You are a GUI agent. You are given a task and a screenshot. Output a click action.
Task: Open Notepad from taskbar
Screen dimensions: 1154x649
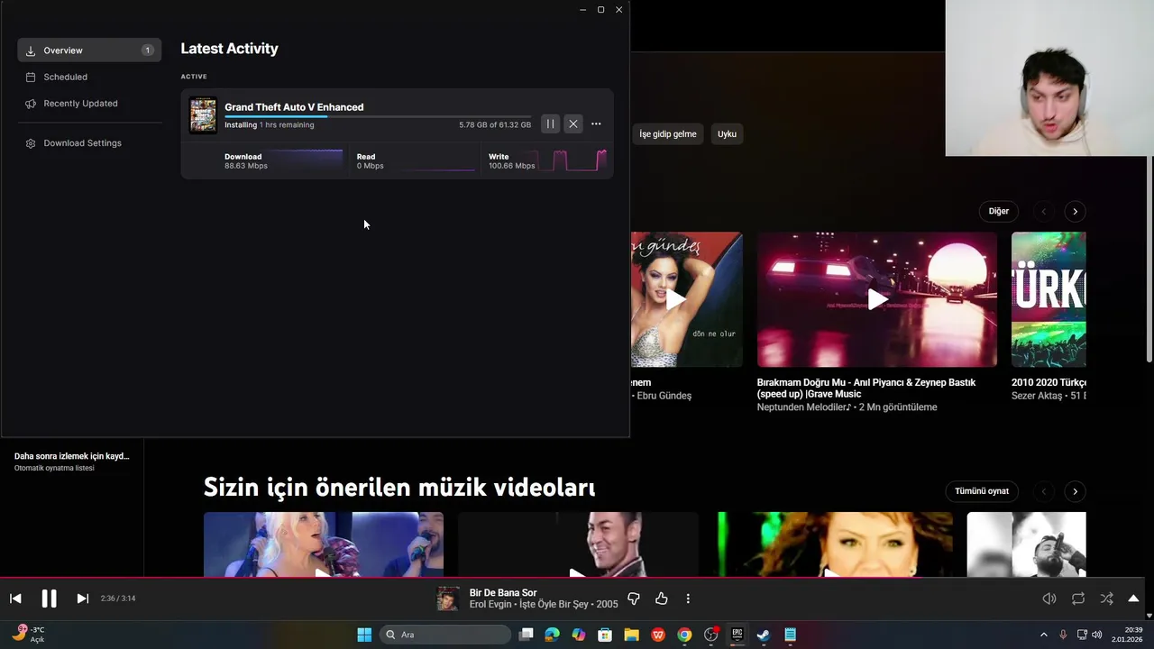click(790, 635)
